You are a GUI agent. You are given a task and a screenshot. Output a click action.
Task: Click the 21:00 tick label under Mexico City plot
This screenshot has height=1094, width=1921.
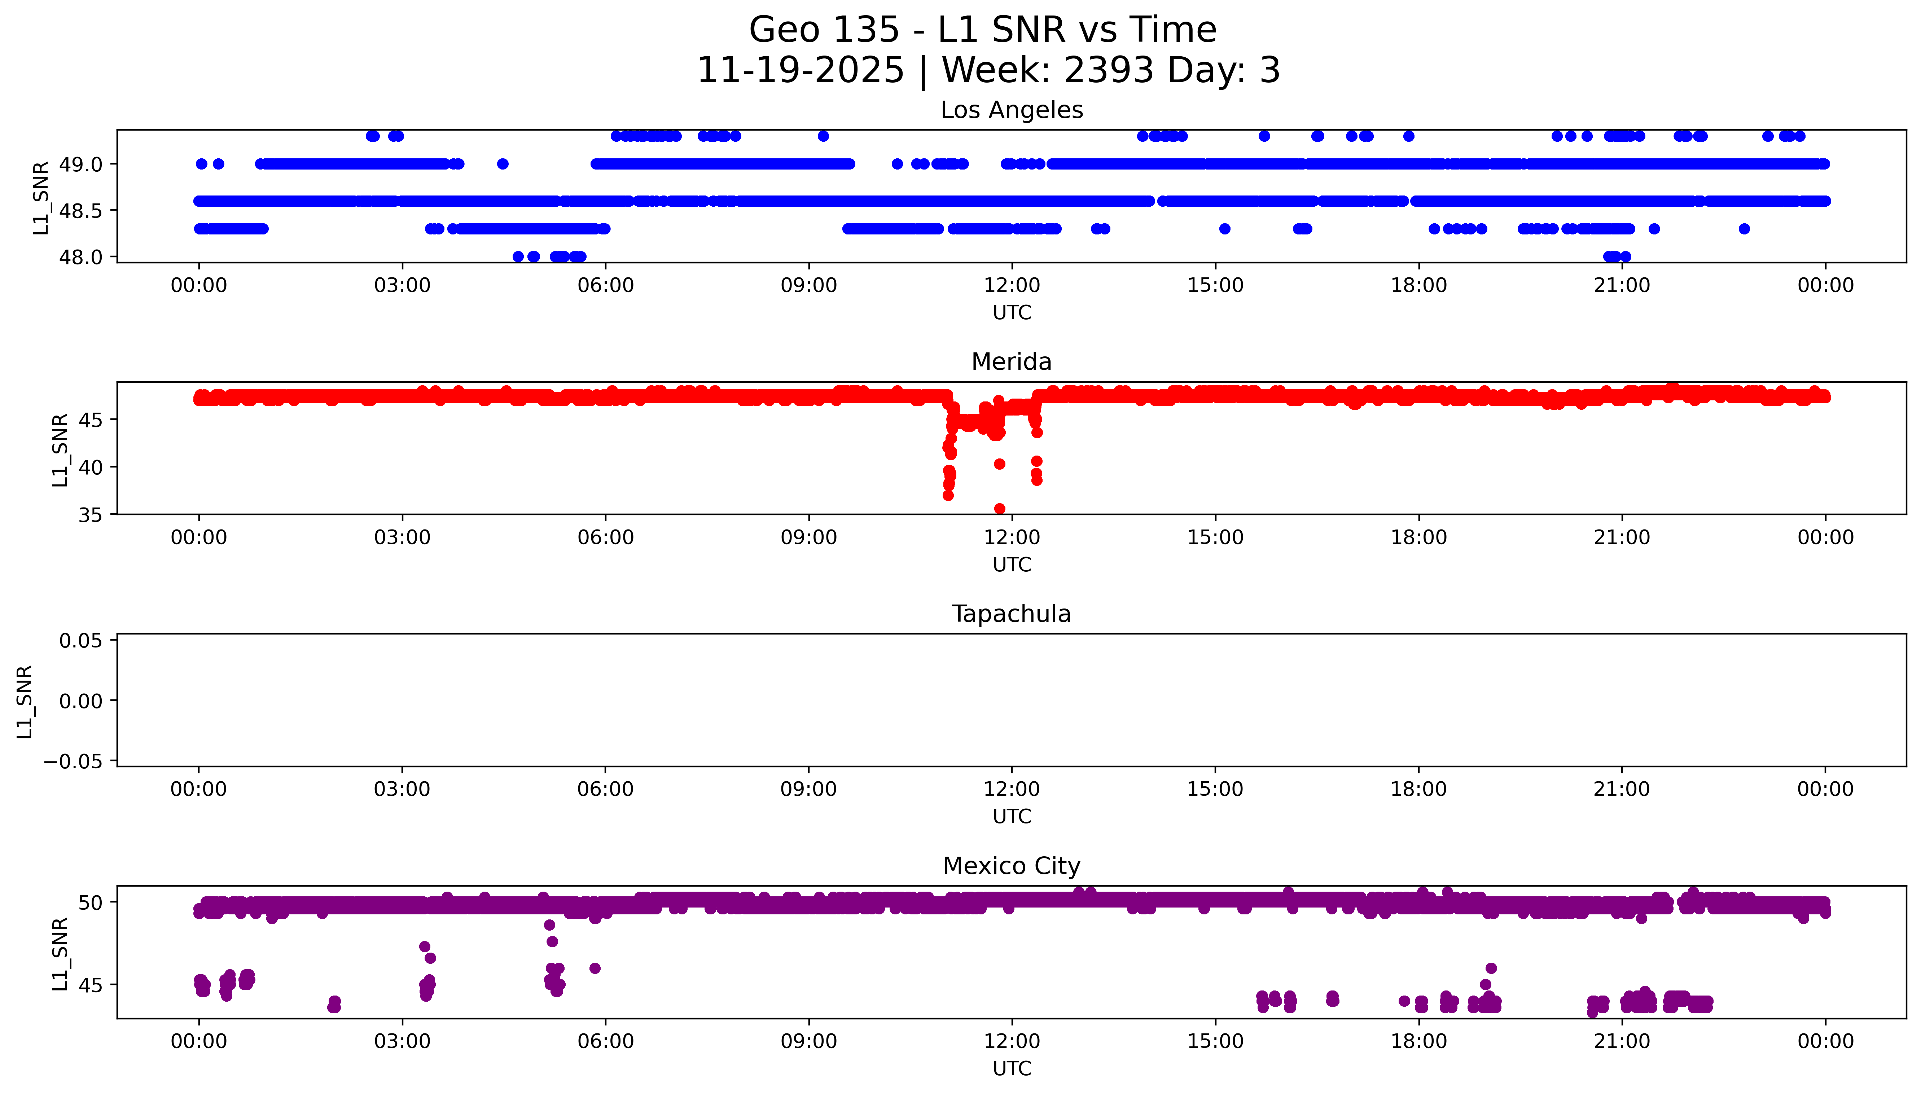(1621, 1041)
